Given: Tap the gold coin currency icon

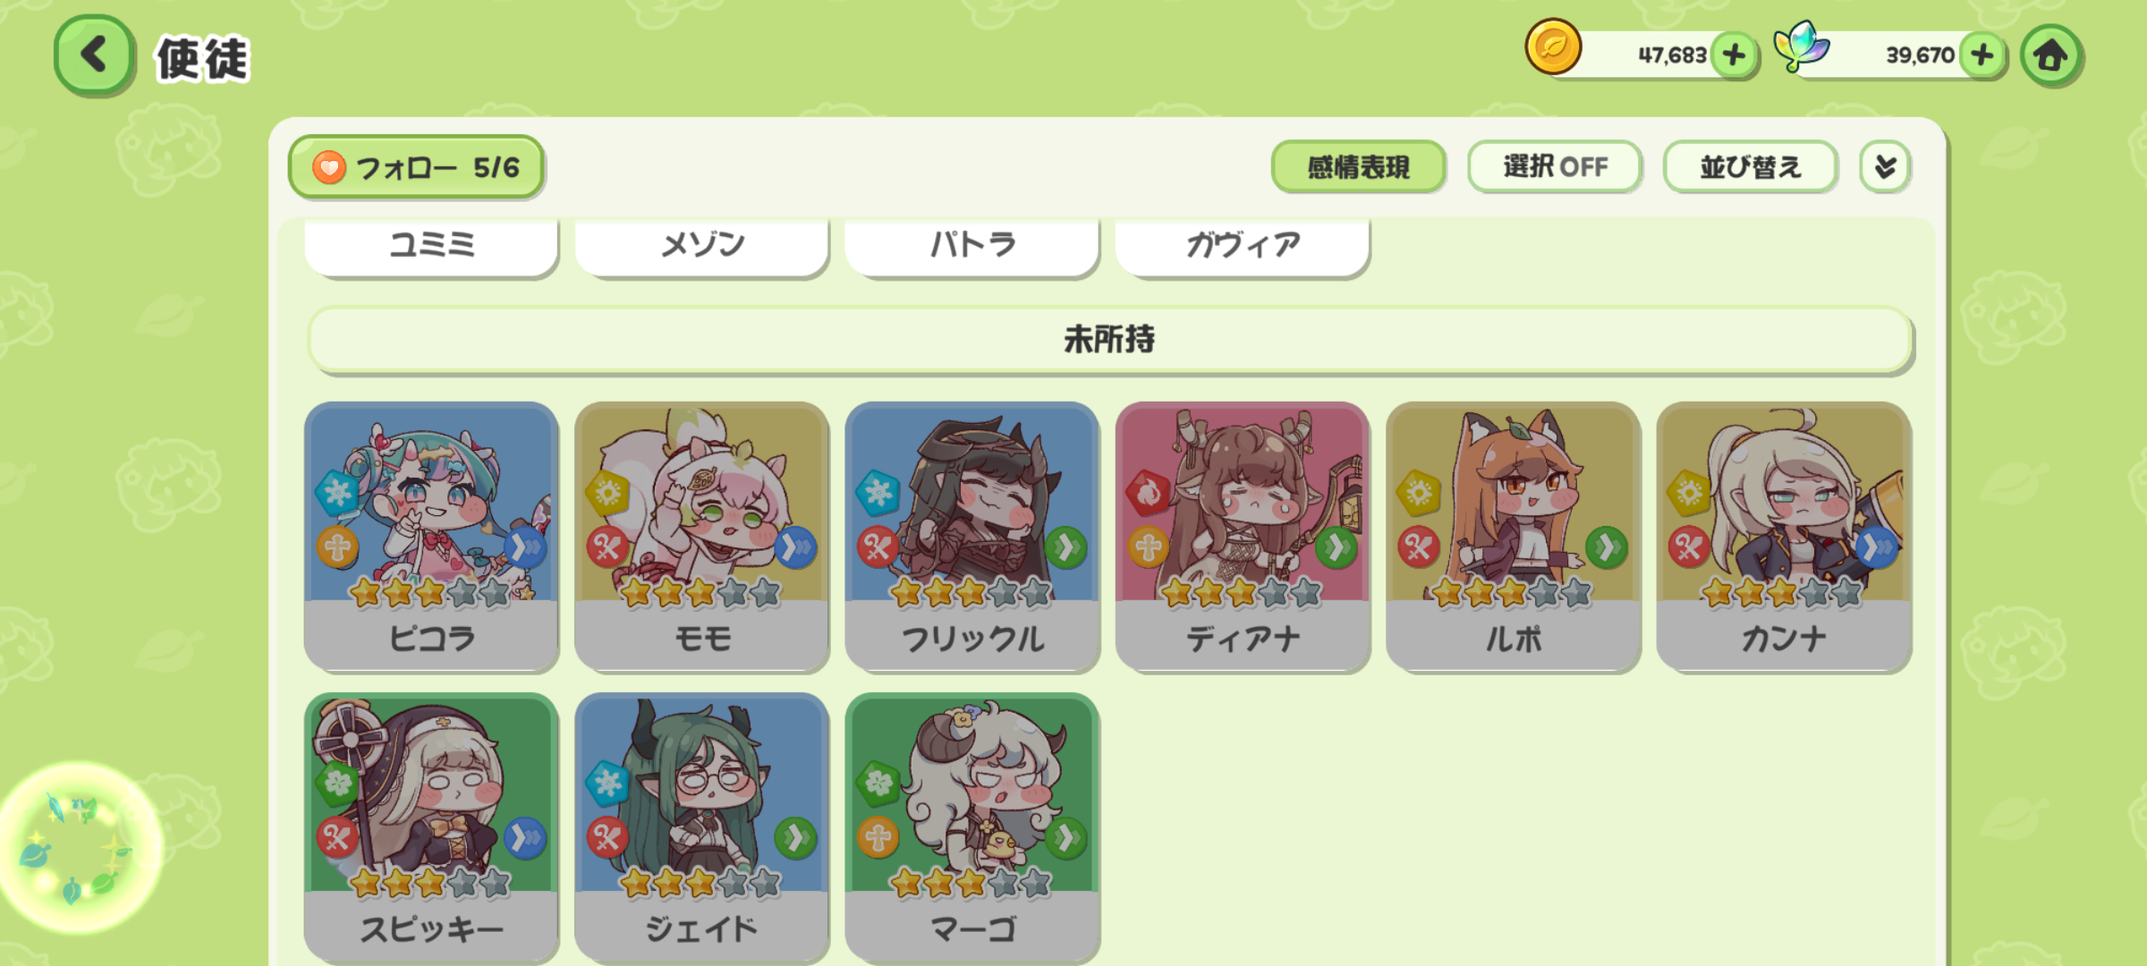Looking at the screenshot, I should tap(1553, 47).
